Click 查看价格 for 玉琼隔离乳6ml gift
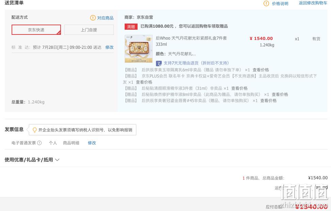This screenshot has width=331, height=211. click(x=261, y=70)
